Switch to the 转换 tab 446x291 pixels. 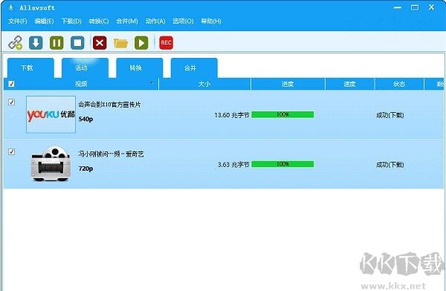(x=140, y=68)
